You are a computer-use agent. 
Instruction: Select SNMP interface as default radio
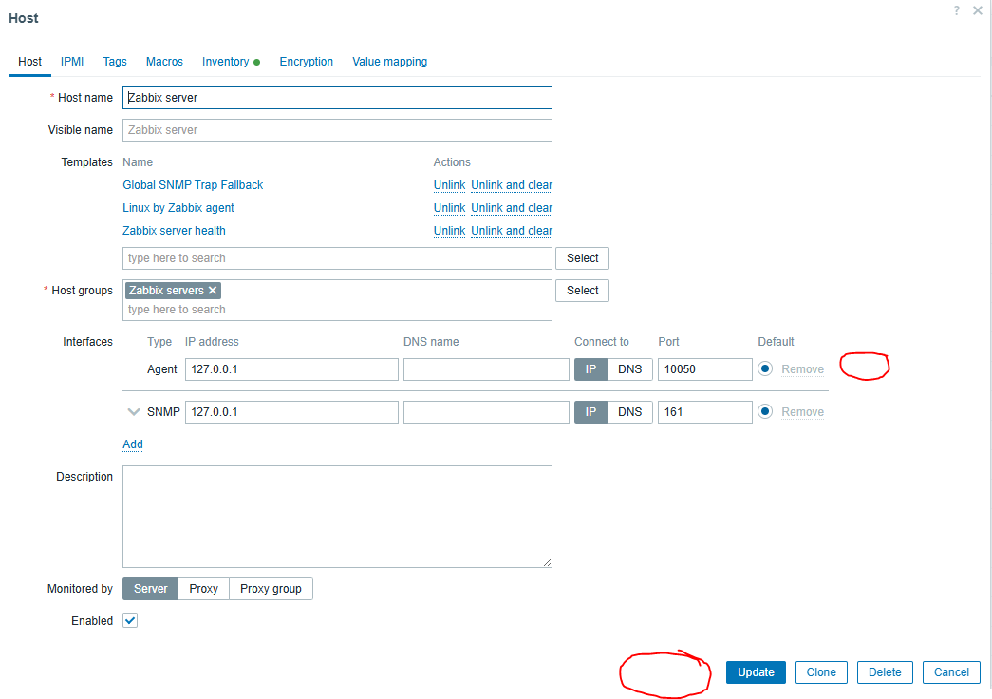pyautogui.click(x=765, y=412)
